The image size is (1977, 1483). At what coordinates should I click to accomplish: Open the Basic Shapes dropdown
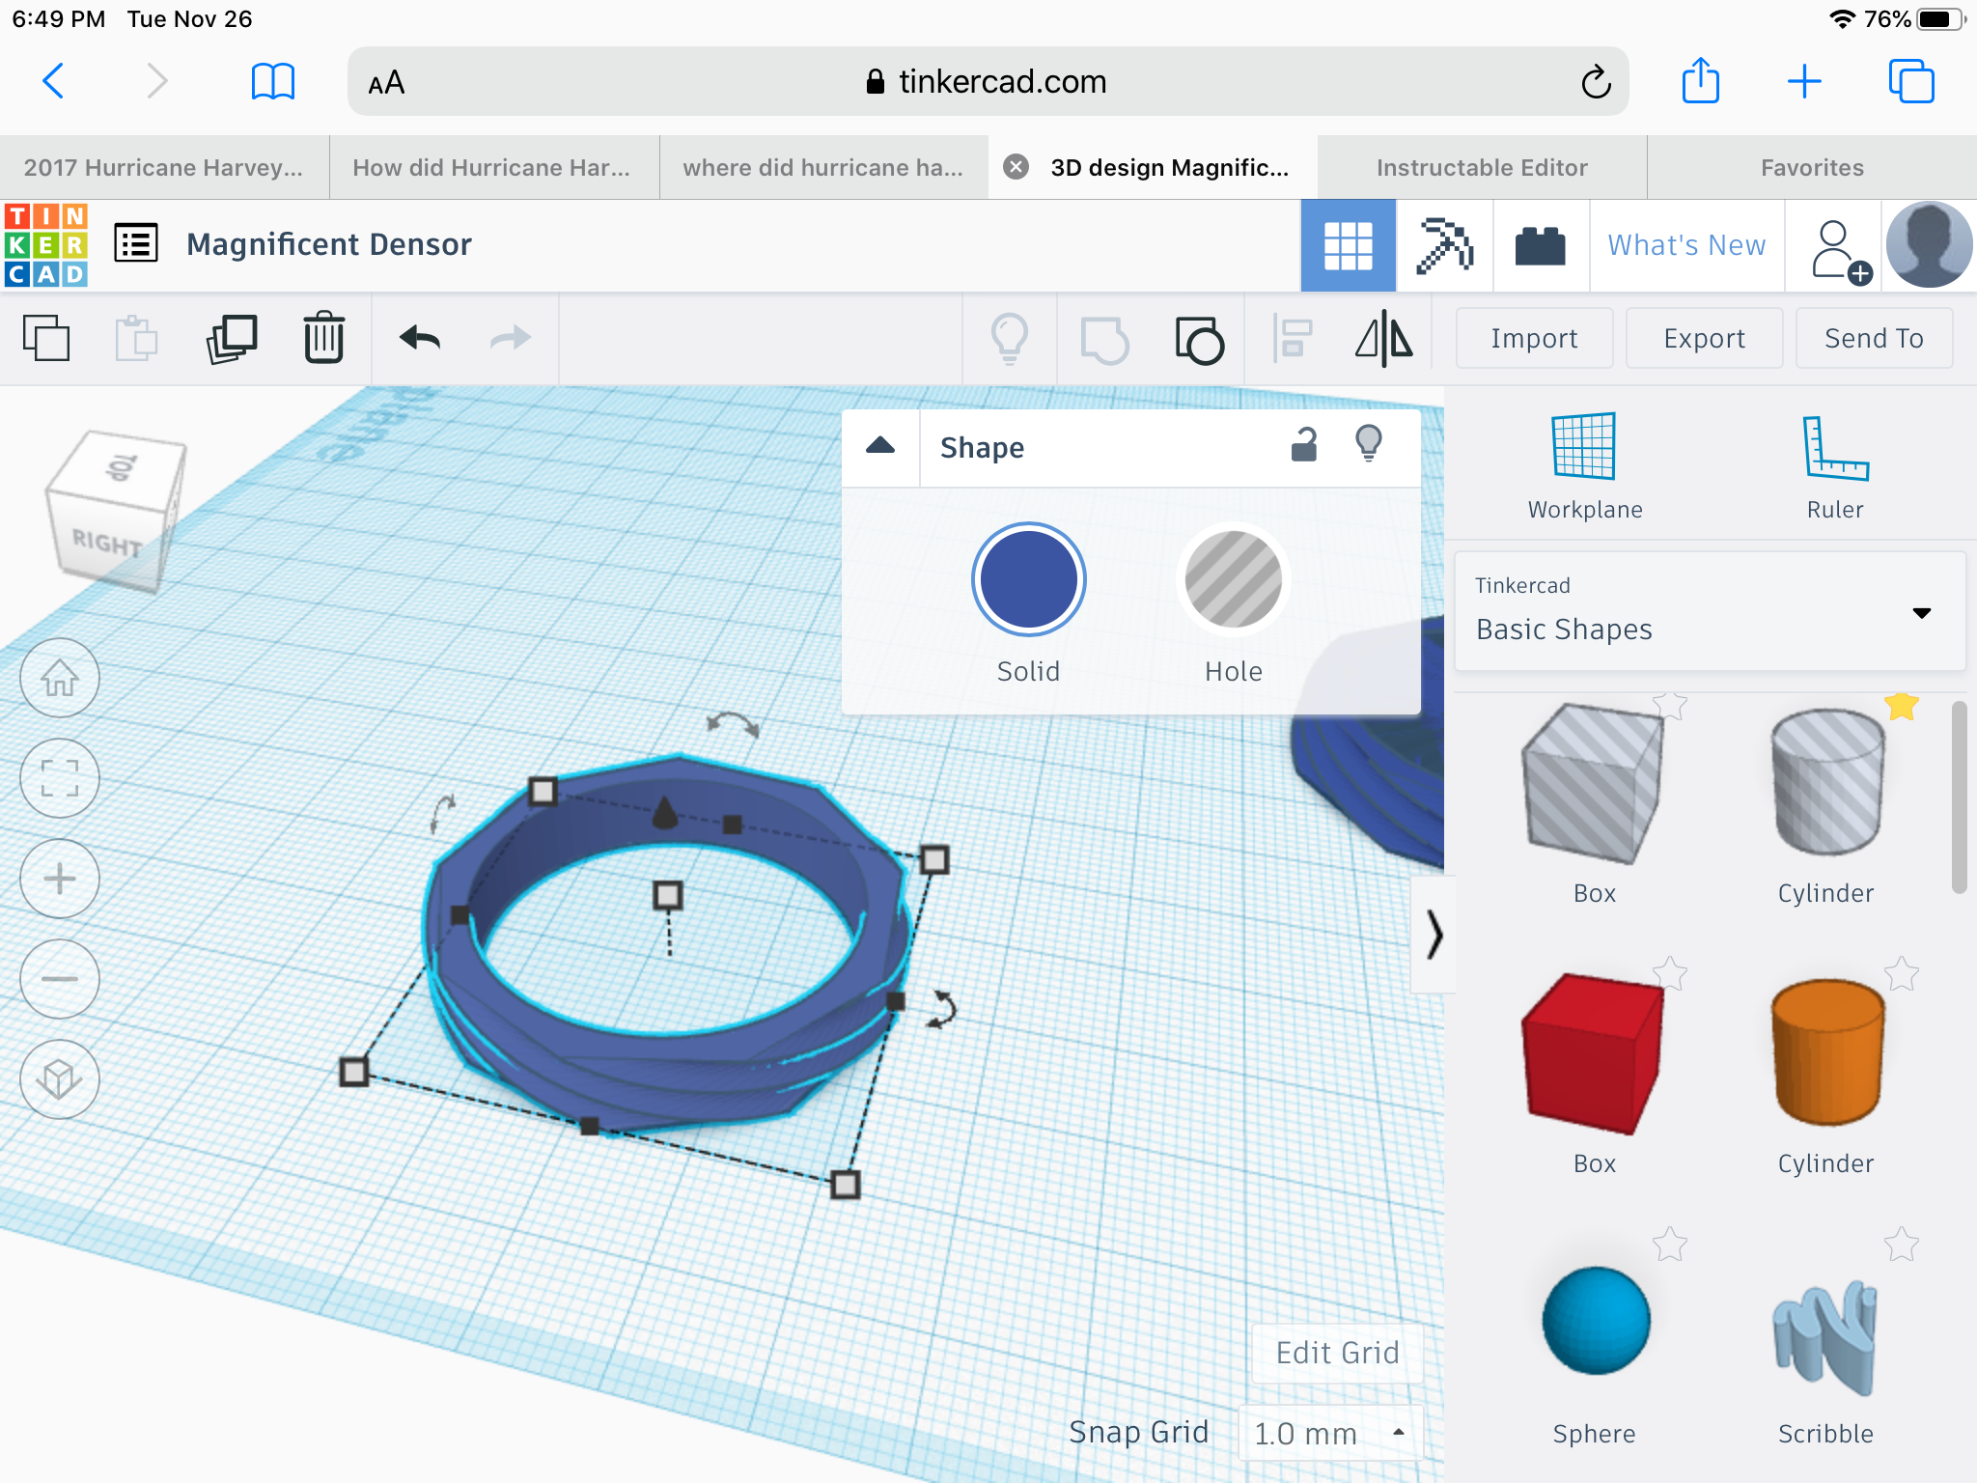(x=1710, y=611)
